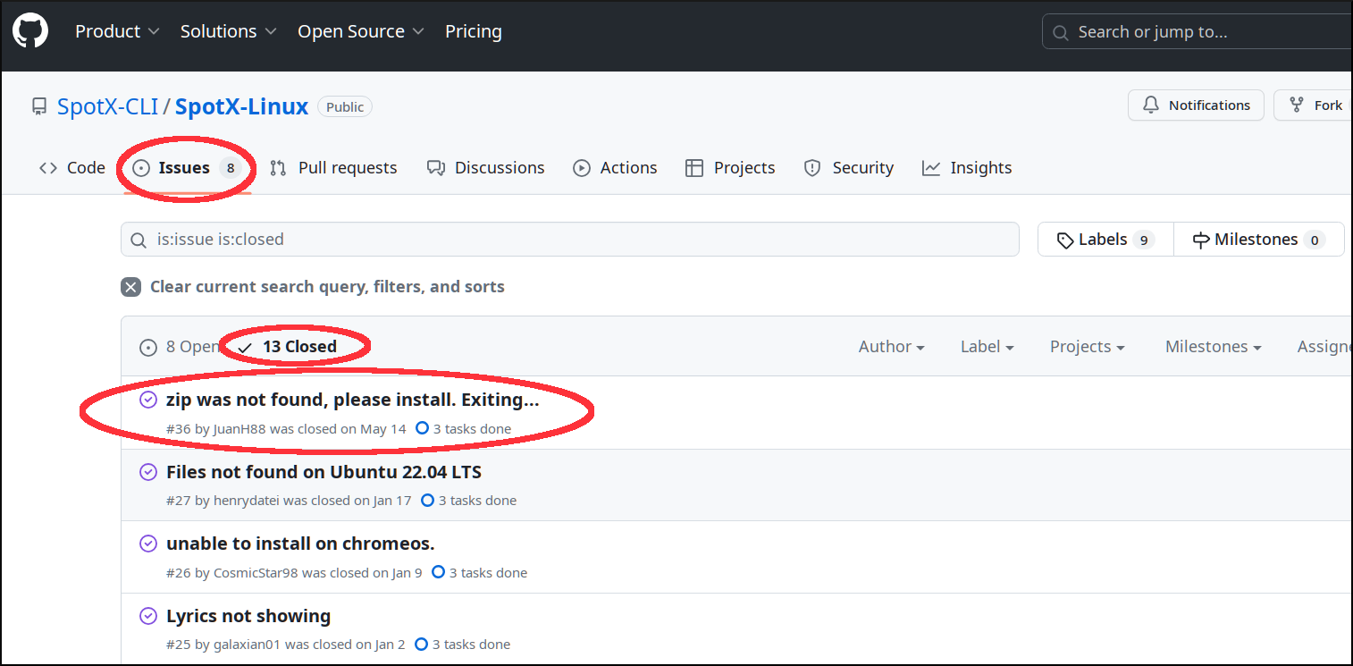Switch to the Actions tab

click(x=616, y=168)
